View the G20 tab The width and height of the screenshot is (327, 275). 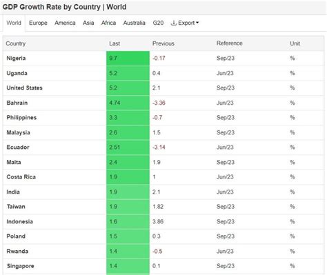pyautogui.click(x=158, y=23)
